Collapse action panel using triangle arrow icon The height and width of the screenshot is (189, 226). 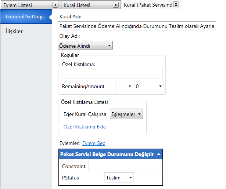[x=158, y=155]
